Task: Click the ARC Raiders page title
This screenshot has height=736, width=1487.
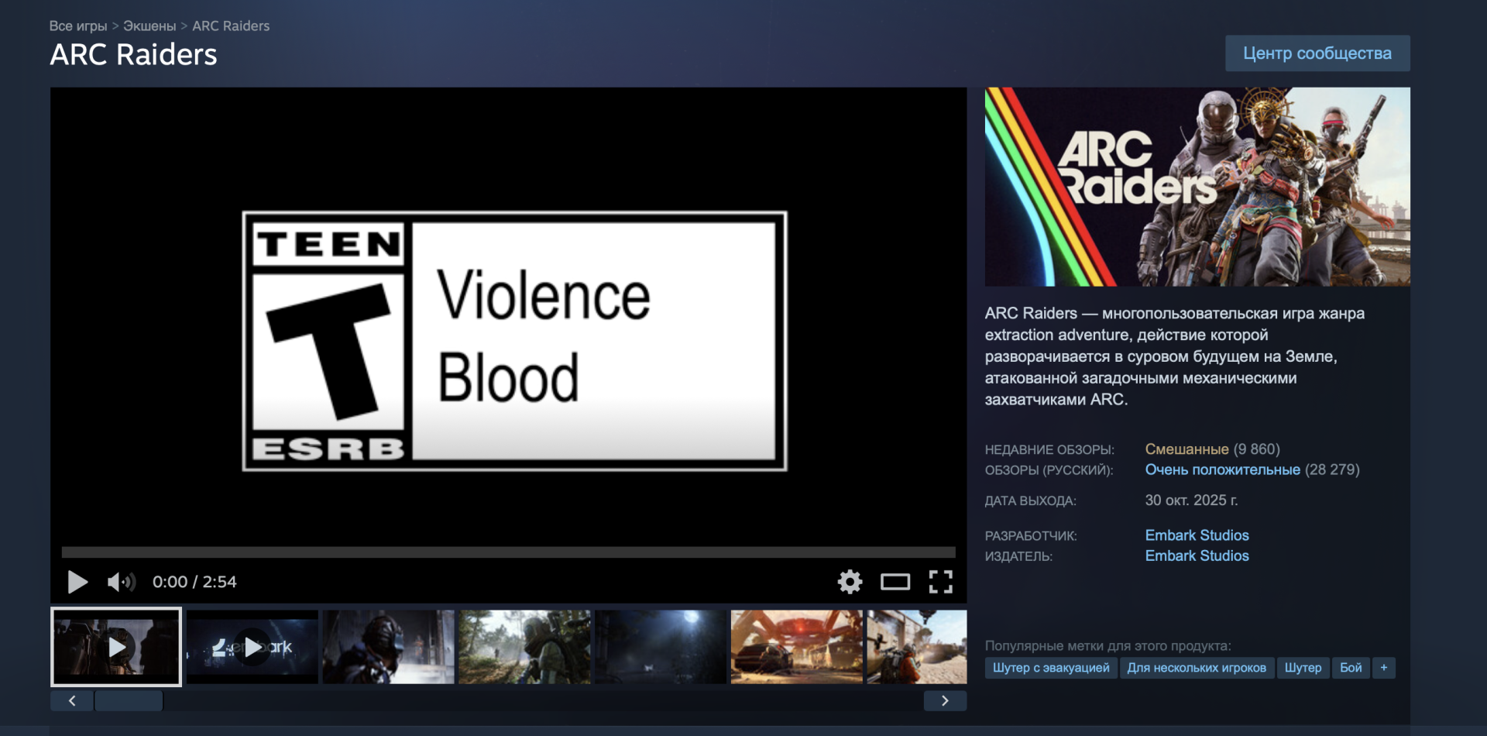Action: coord(133,55)
